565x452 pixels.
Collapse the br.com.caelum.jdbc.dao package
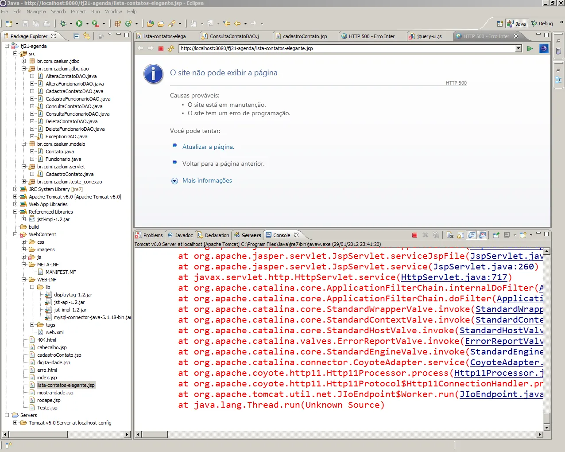24,69
